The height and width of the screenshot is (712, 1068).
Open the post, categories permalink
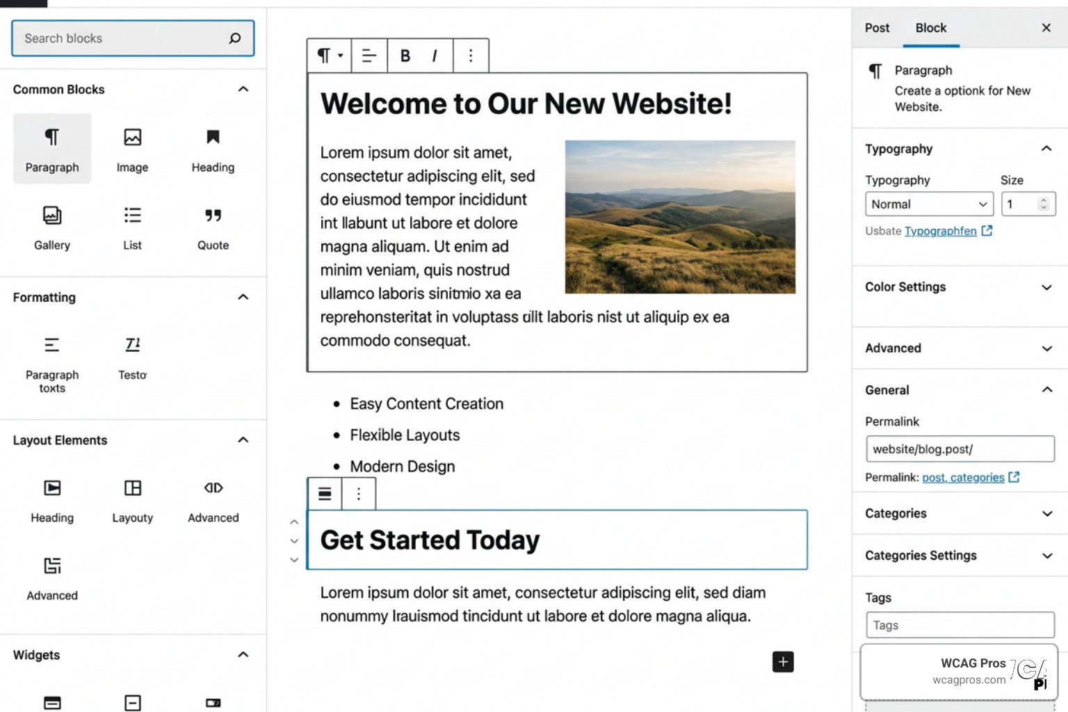[963, 478]
